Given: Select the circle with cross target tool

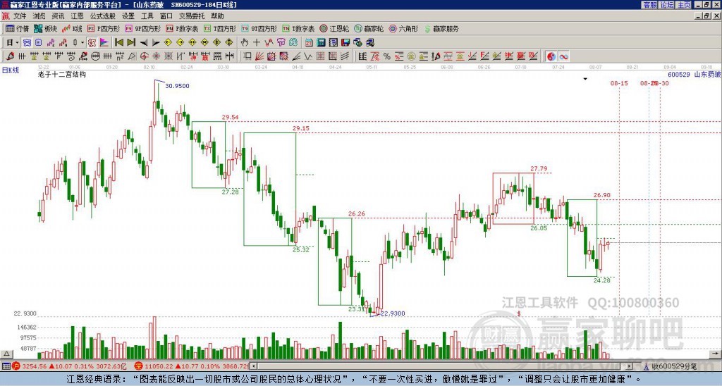Looking at the screenshot, I should pos(144,56).
